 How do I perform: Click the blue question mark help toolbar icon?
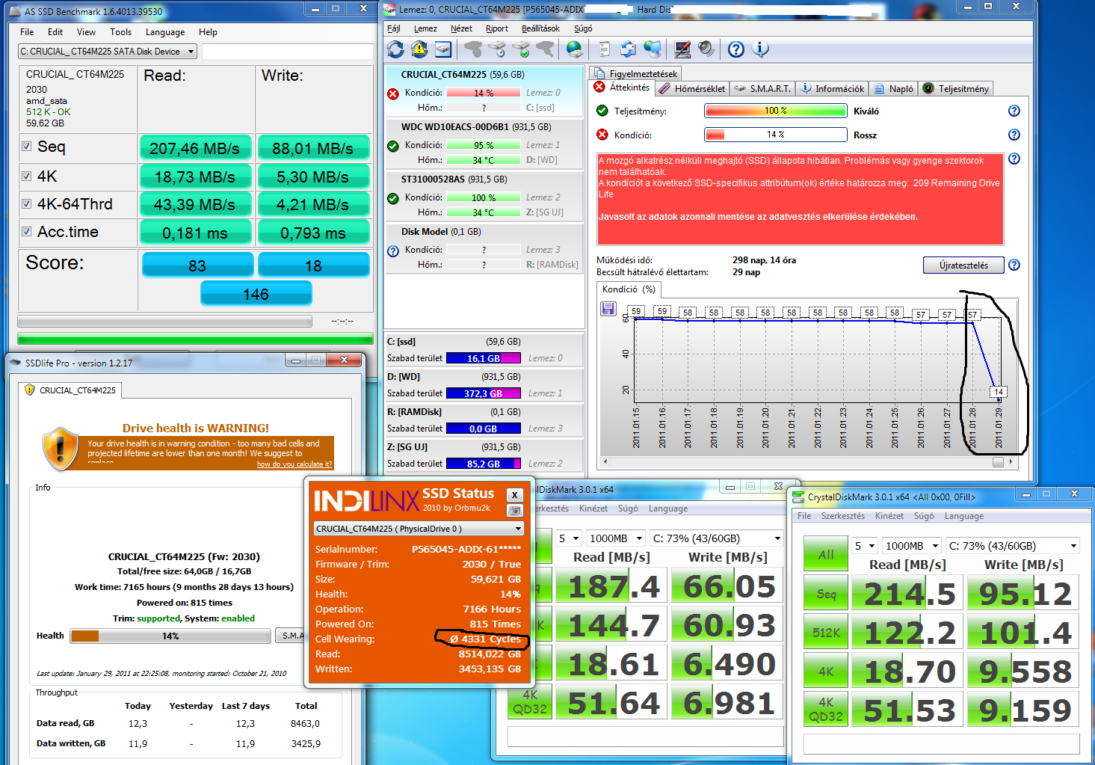tap(736, 49)
